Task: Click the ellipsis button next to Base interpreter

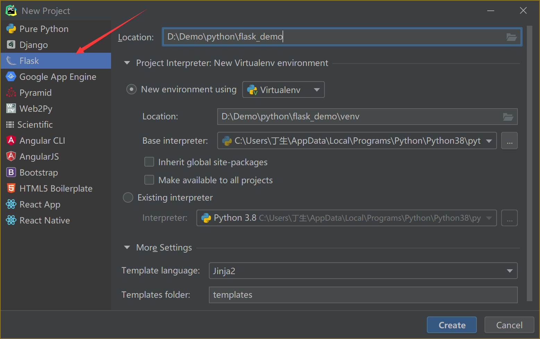Action: tap(509, 141)
